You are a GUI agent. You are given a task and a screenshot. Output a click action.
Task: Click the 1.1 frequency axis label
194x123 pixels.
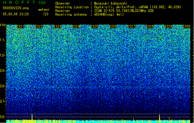click(x=3, y=40)
